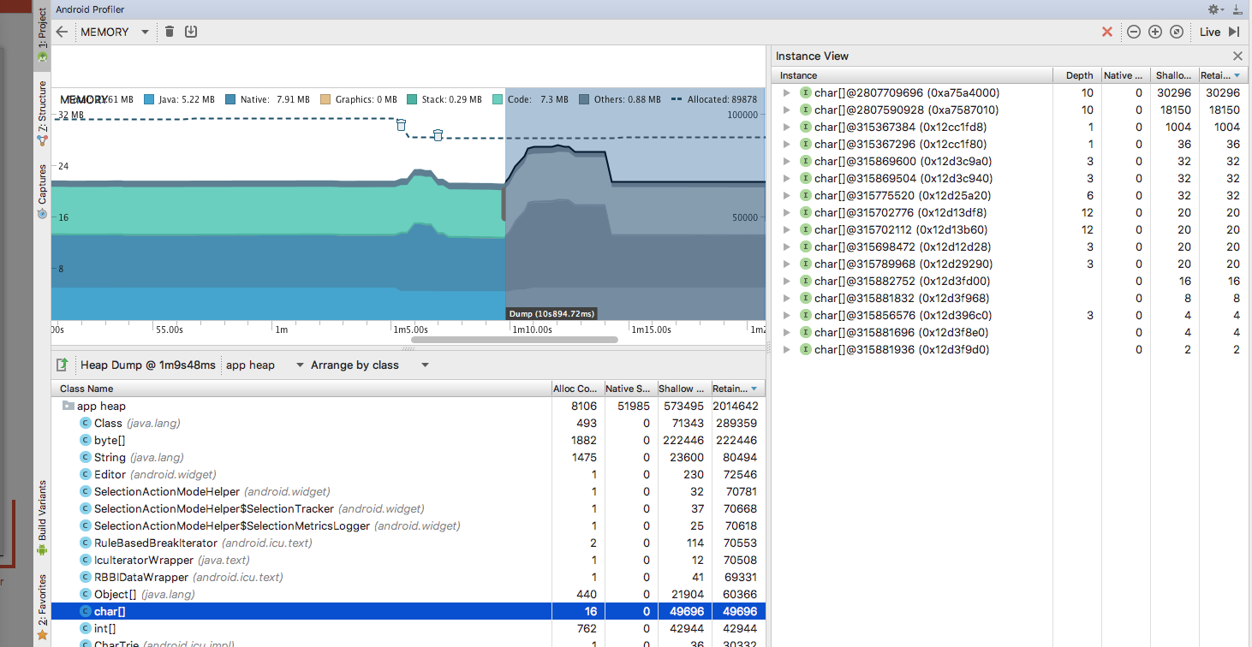Zoom in the timeline with plus icon
1252x647 pixels.
pyautogui.click(x=1154, y=32)
